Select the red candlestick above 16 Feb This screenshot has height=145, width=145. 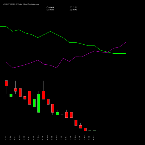[x=76, y=123]
